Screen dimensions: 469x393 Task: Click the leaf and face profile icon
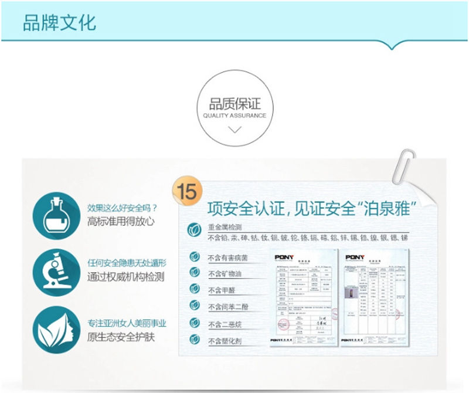pyautogui.click(x=56, y=330)
